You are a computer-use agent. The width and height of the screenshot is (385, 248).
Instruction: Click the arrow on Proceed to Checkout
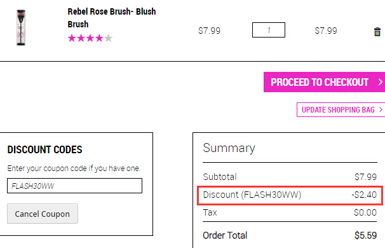(381, 82)
